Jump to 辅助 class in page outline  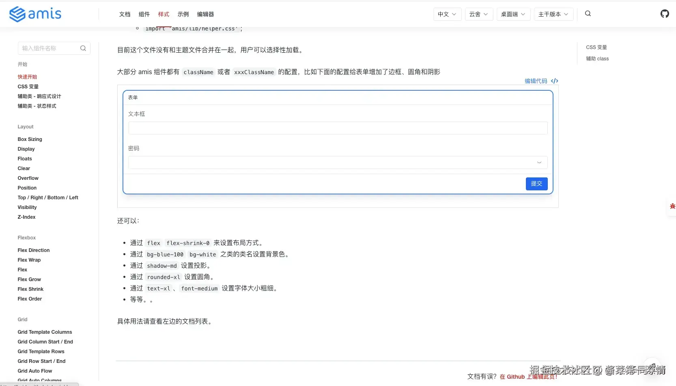[597, 59]
